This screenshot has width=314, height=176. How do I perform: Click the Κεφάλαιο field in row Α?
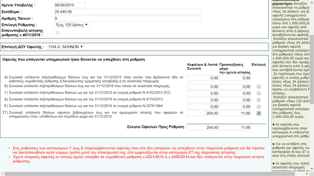(203, 78)
